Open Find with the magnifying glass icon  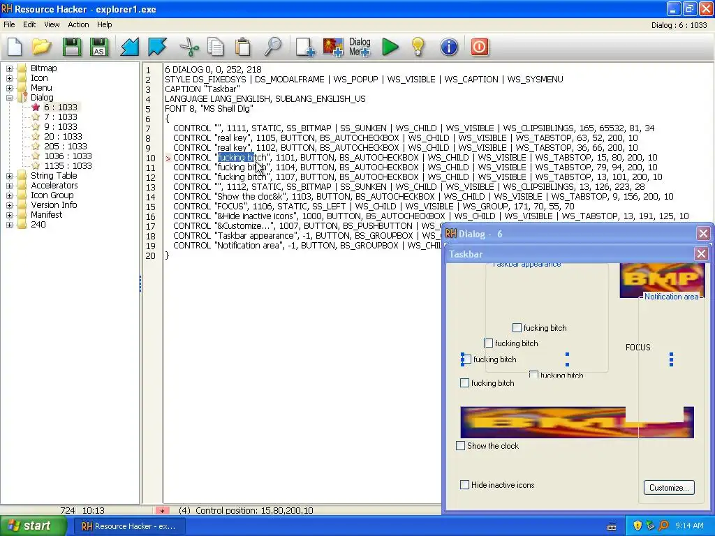(x=273, y=47)
